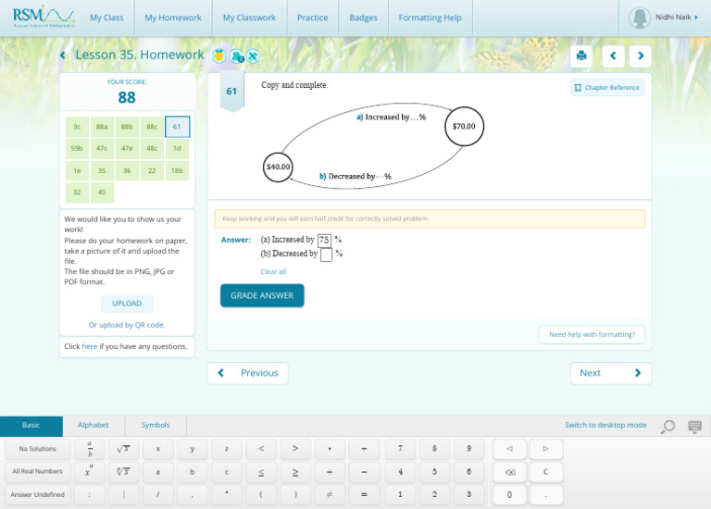Screen dimensions: 711x509
Task: Open My Homework menu
Action: [x=173, y=18]
